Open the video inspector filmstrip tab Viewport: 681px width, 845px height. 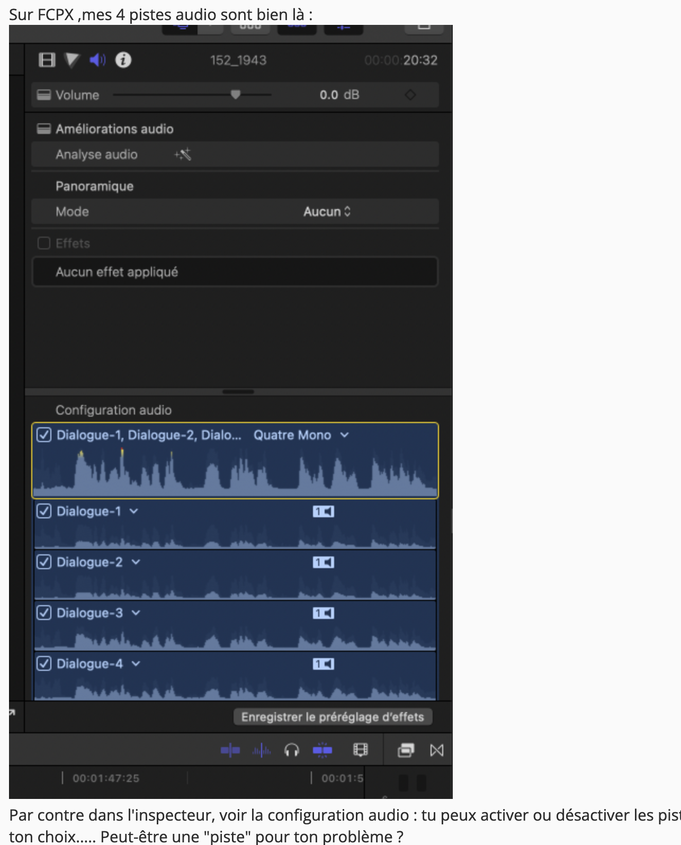click(47, 60)
